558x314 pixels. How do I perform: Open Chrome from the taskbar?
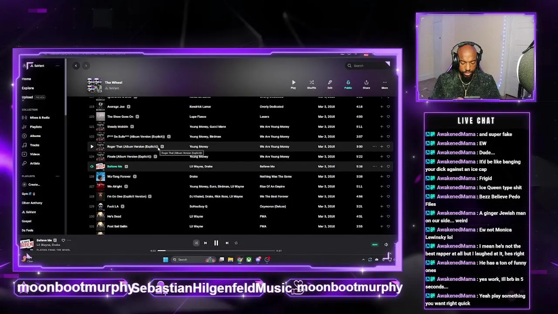240,259
